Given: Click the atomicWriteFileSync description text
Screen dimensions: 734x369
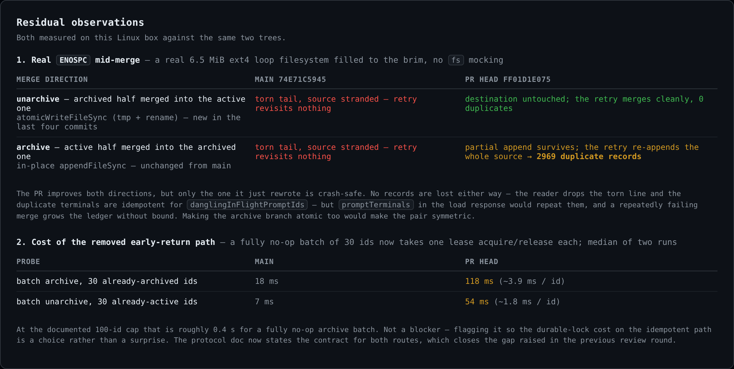Looking at the screenshot, I should tap(129, 122).
